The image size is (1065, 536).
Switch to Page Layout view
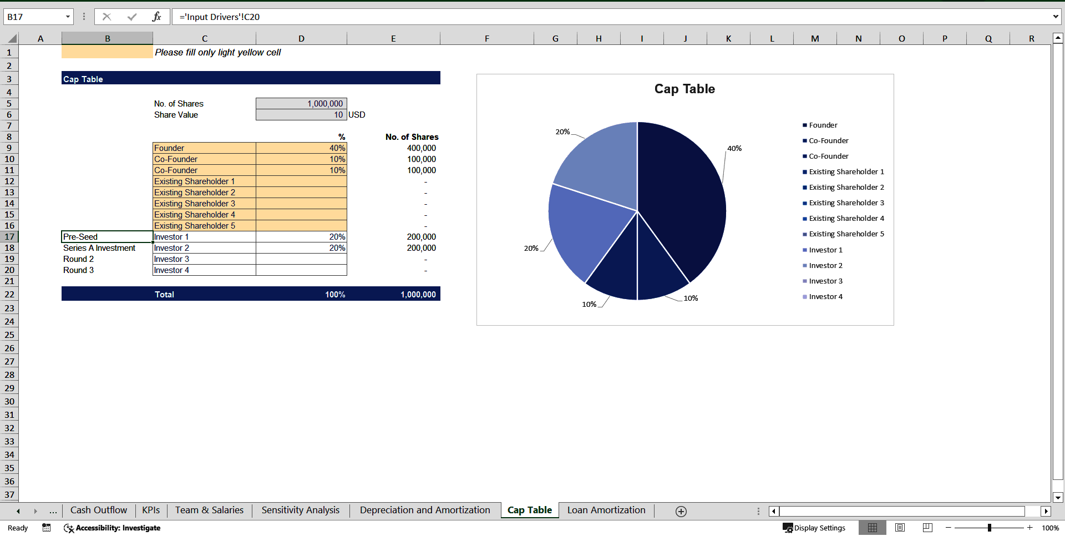900,528
